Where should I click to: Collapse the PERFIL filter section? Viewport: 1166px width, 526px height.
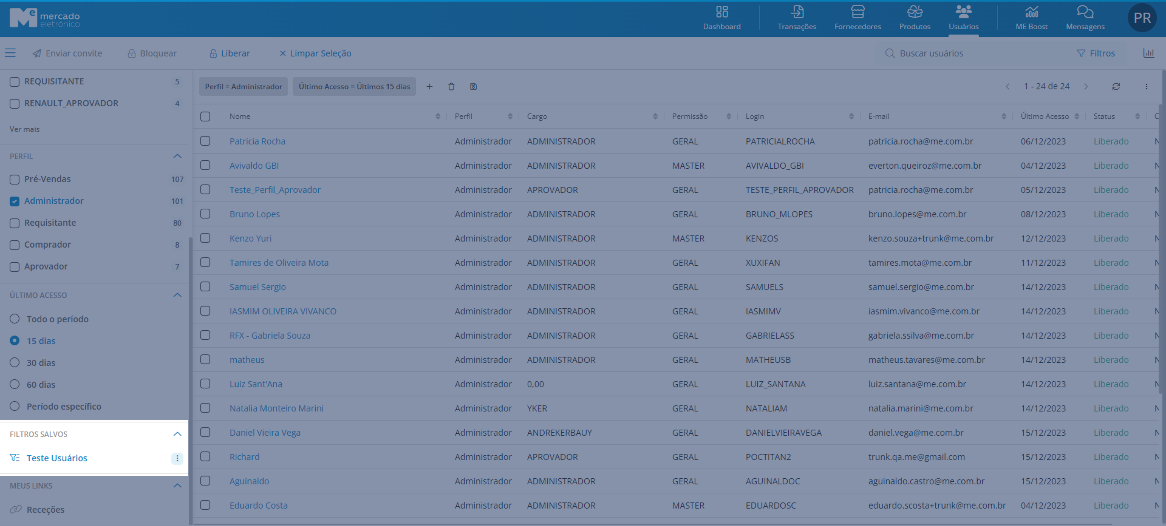(177, 156)
